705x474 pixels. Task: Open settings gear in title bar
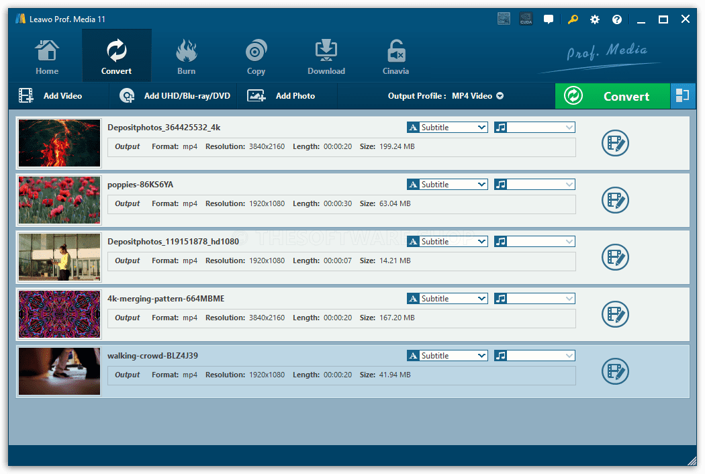pyautogui.click(x=594, y=19)
